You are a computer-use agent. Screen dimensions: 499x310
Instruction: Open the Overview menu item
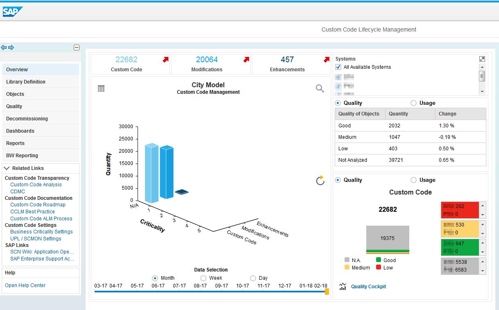point(41,70)
